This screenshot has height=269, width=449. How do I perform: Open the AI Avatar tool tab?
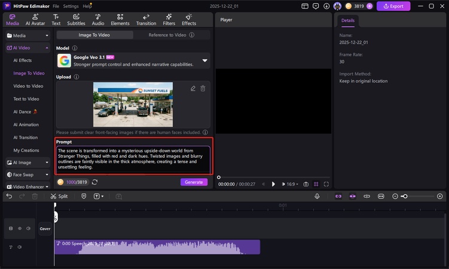[35, 20]
